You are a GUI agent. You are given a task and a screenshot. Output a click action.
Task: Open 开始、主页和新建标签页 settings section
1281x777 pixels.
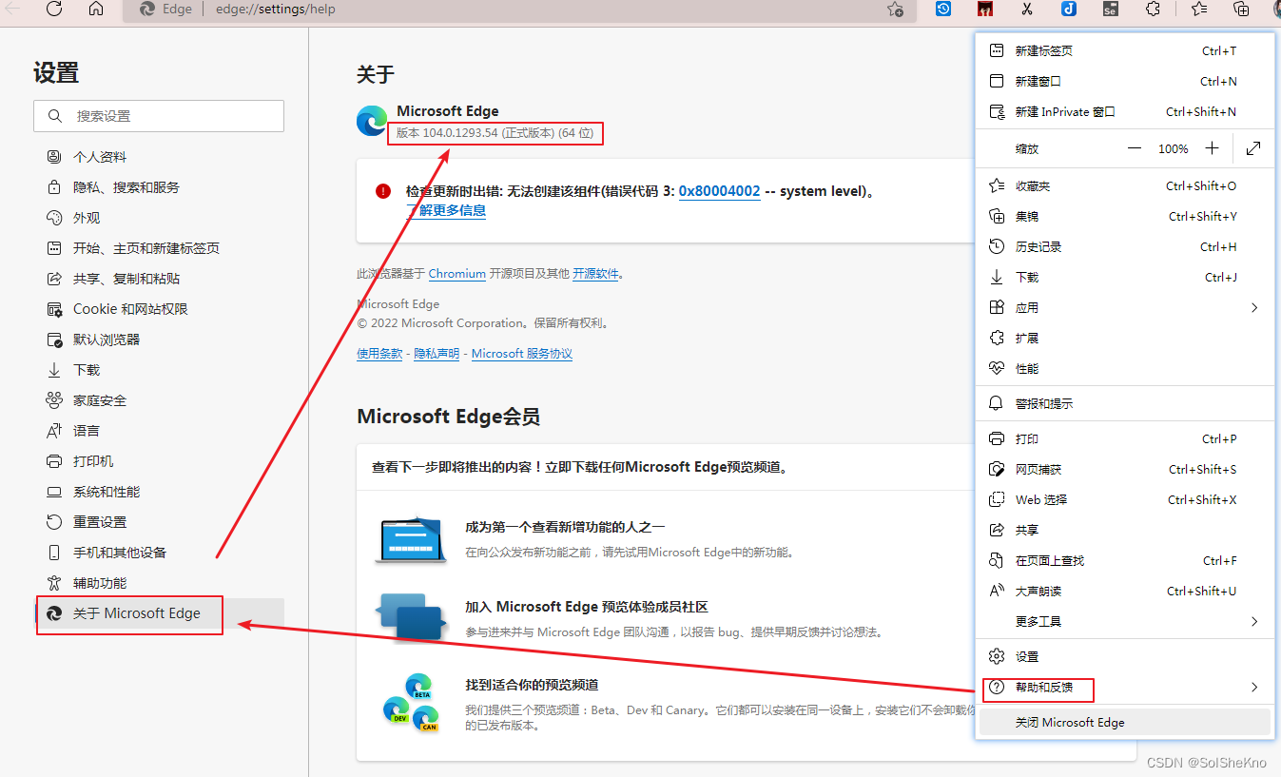tap(159, 248)
